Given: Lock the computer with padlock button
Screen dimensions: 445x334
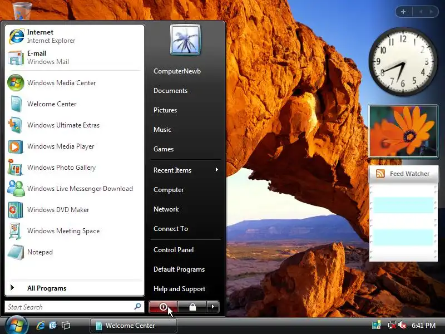Looking at the screenshot, I should [192, 307].
